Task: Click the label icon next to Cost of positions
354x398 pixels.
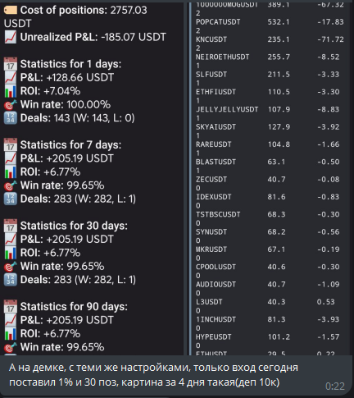Action: click(x=11, y=10)
